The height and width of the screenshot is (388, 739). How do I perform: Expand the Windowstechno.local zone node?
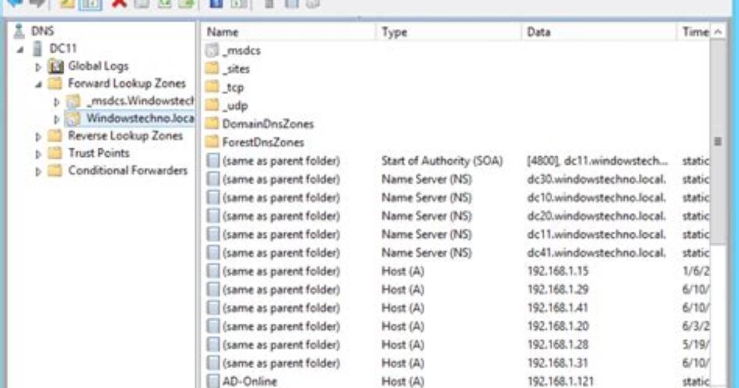57,119
